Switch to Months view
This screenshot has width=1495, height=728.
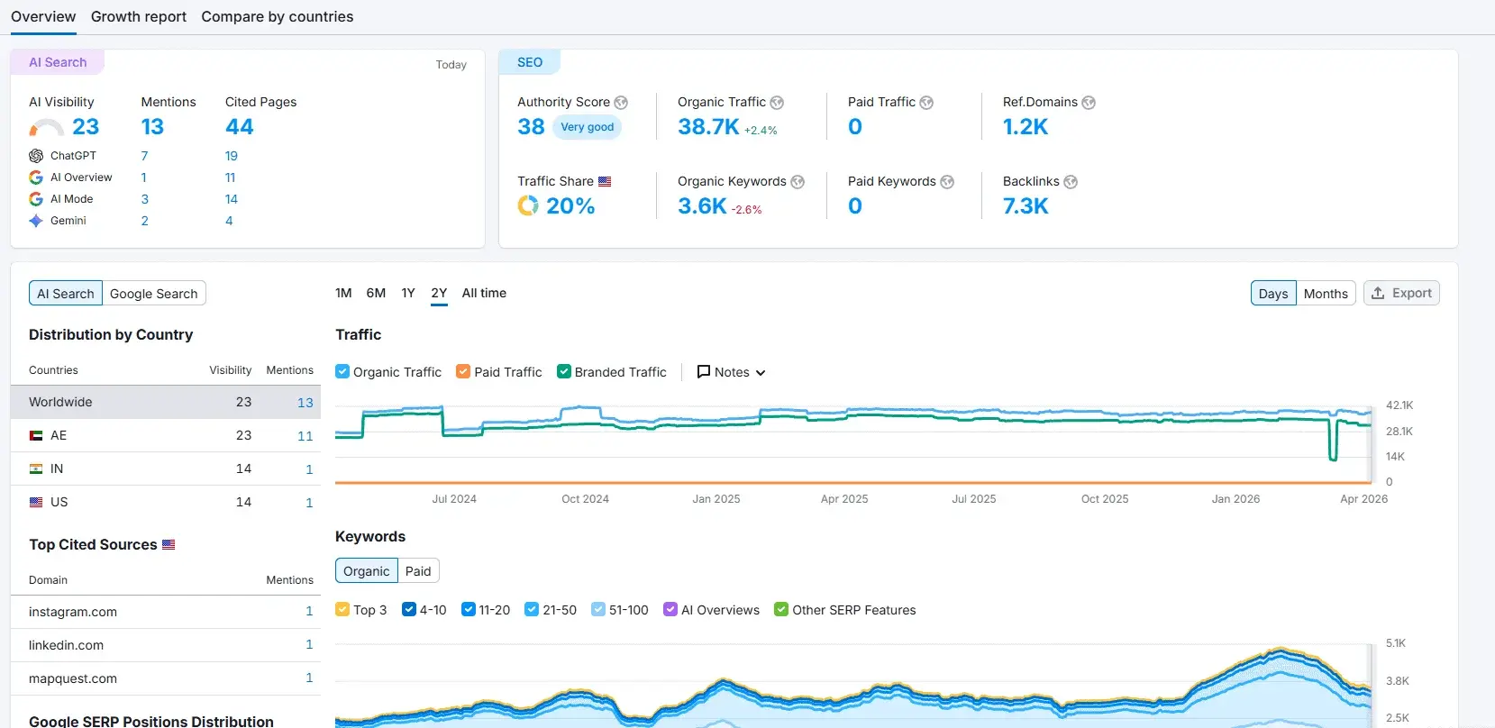click(1326, 294)
